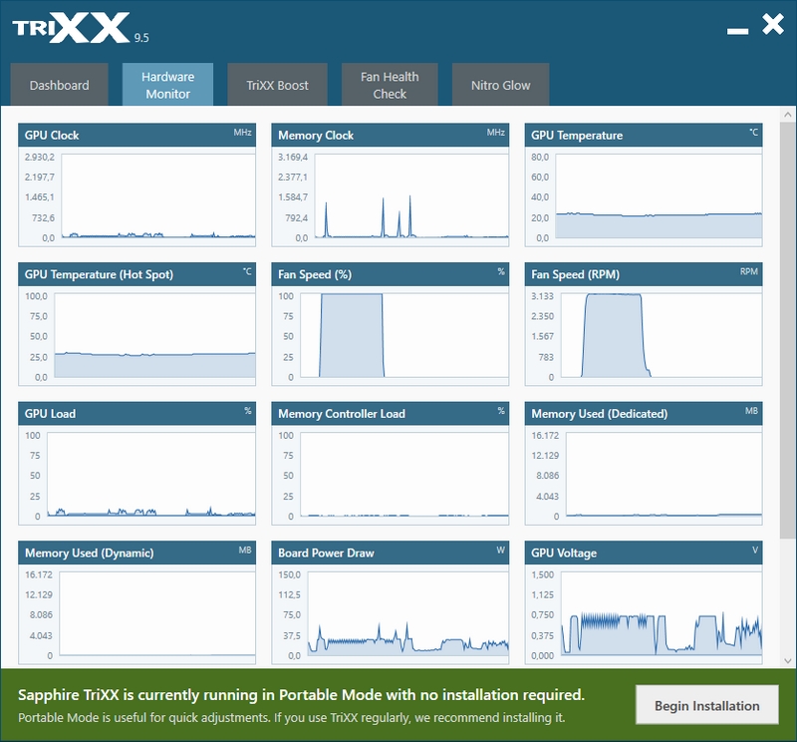
Task: Open the Fan Health Check tab
Action: click(x=390, y=85)
